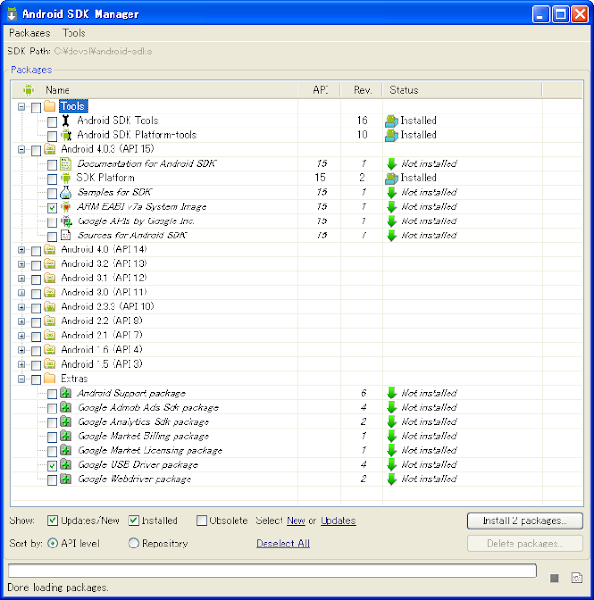The height and width of the screenshot is (600, 594).
Task: Click the SDK Platform android icon
Action: pyautogui.click(x=66, y=178)
